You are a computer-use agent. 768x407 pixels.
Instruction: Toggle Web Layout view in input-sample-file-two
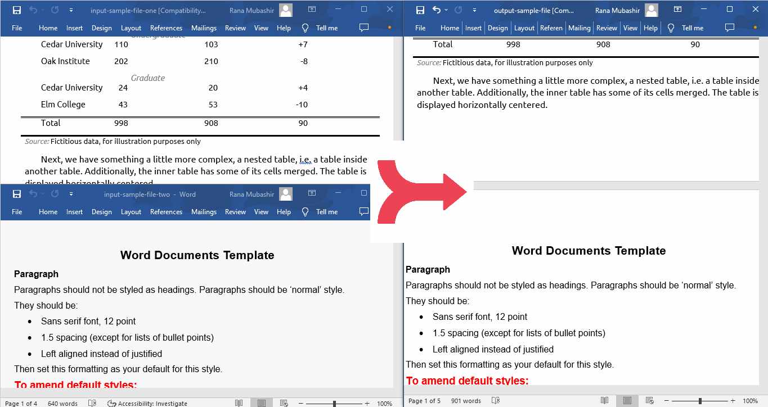[x=284, y=403]
